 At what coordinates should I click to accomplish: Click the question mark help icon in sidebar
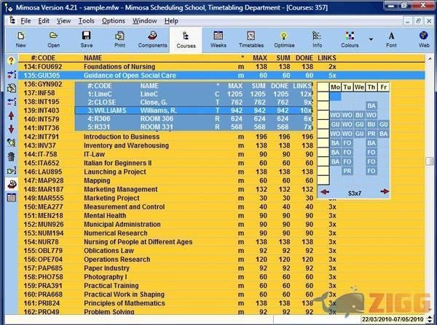[x=11, y=62]
